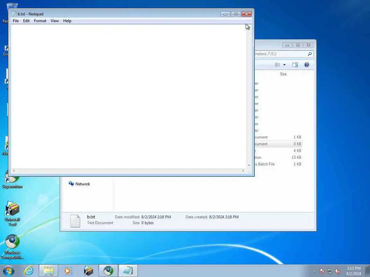Image resolution: width=370 pixels, height=277 pixels.
Task: Open the Windows Start menu
Action: (9, 271)
